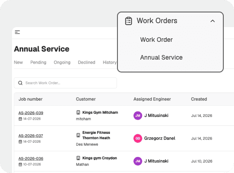The image size is (234, 173).
Task: Click the 10-07-2026 date under AS-2026-036
Action: [32, 165]
